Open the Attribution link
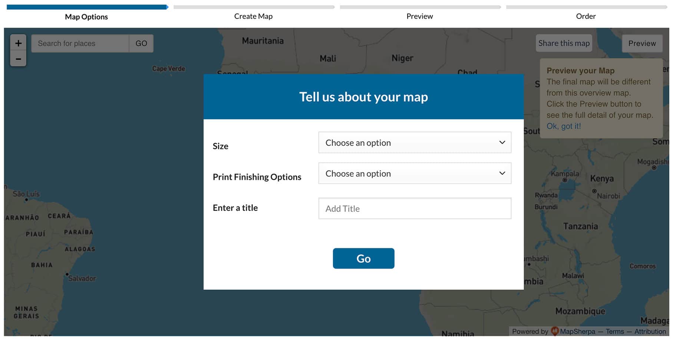This screenshot has height=340, width=673. click(x=650, y=331)
